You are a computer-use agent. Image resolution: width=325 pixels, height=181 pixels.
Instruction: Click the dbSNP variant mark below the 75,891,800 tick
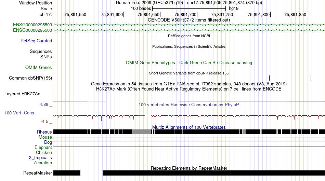pyautogui.click(x=269, y=78)
